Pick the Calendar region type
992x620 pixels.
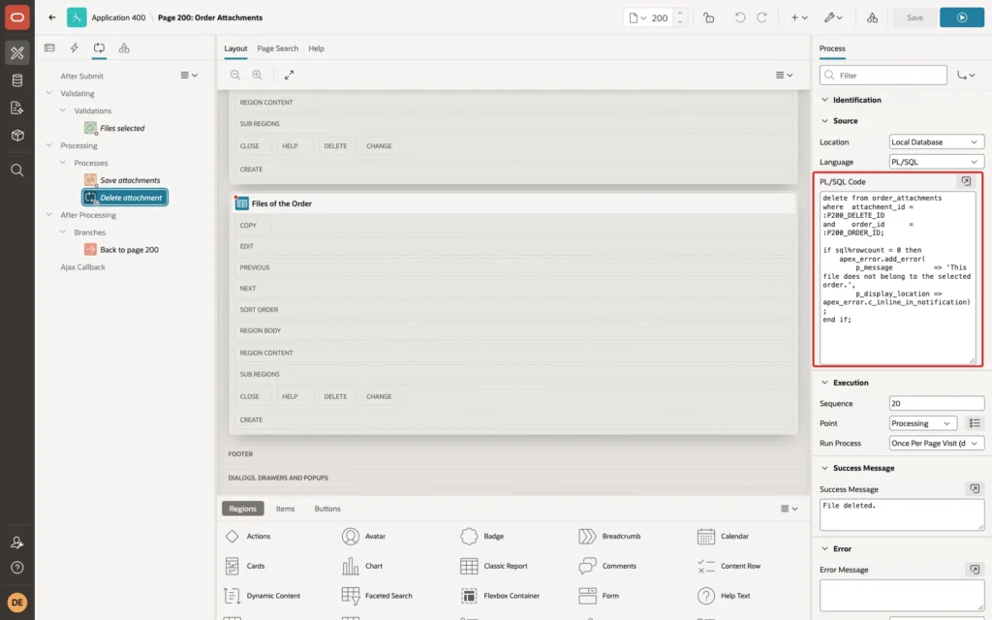723,537
